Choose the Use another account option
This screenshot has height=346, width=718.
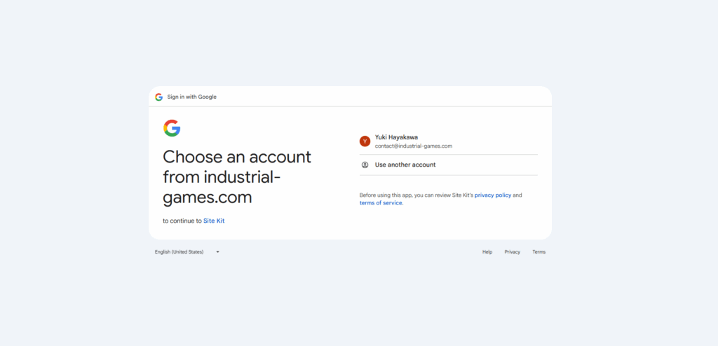(405, 165)
